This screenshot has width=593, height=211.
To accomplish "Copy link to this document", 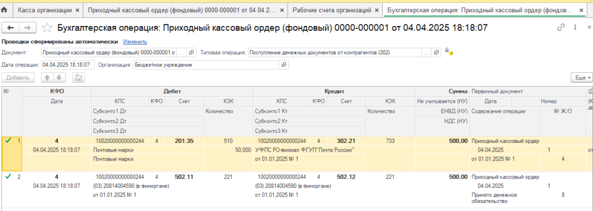I will coord(561,28).
